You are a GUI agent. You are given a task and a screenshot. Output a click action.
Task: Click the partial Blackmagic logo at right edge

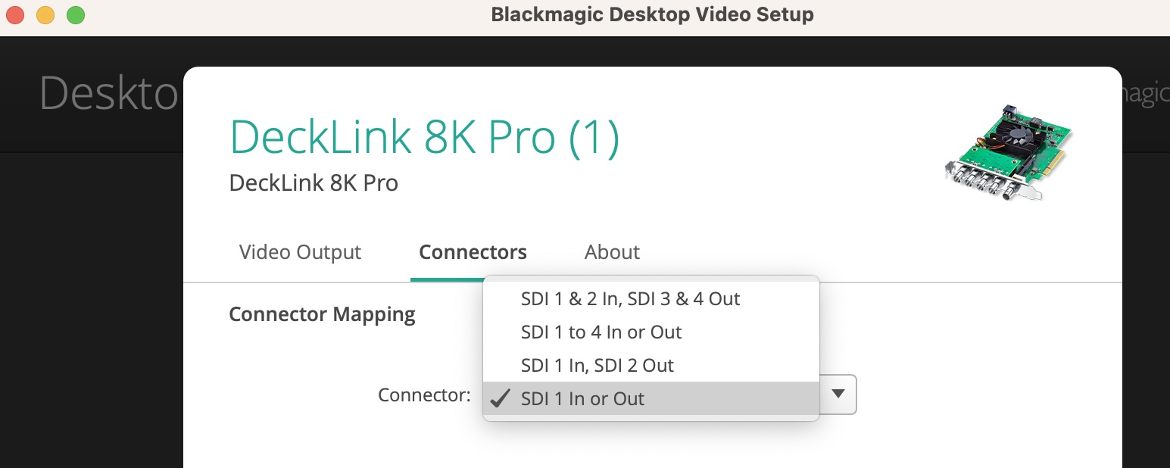coord(1146,94)
